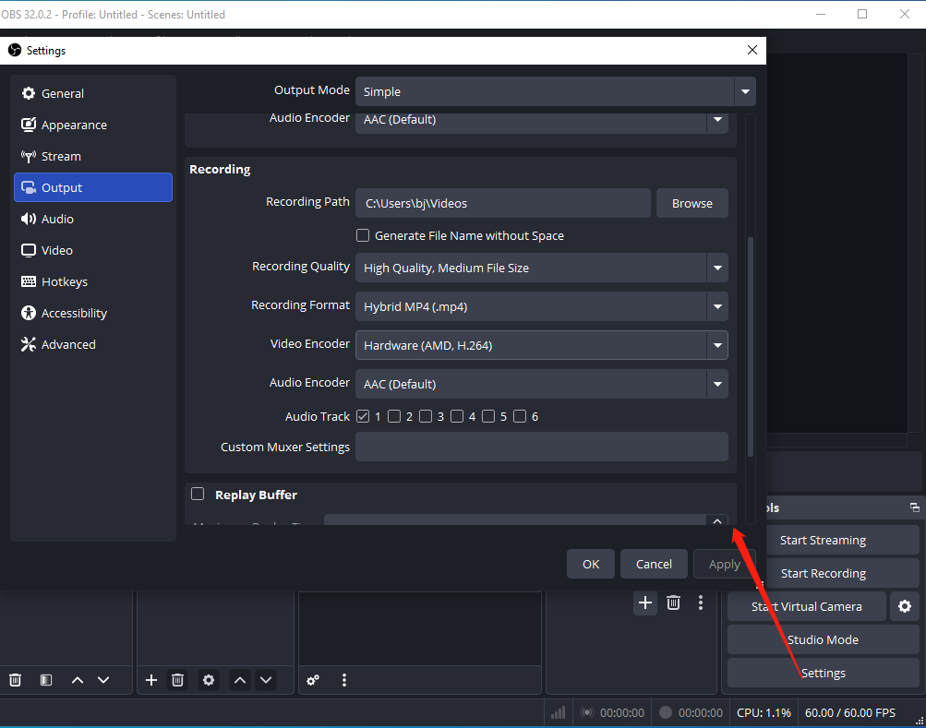This screenshot has height=728, width=926.
Task: Enable the Replay Buffer
Action: tap(198, 495)
